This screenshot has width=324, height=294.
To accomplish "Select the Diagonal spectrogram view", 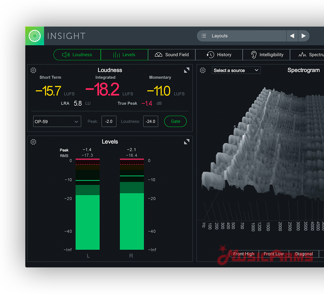I will [x=304, y=254].
